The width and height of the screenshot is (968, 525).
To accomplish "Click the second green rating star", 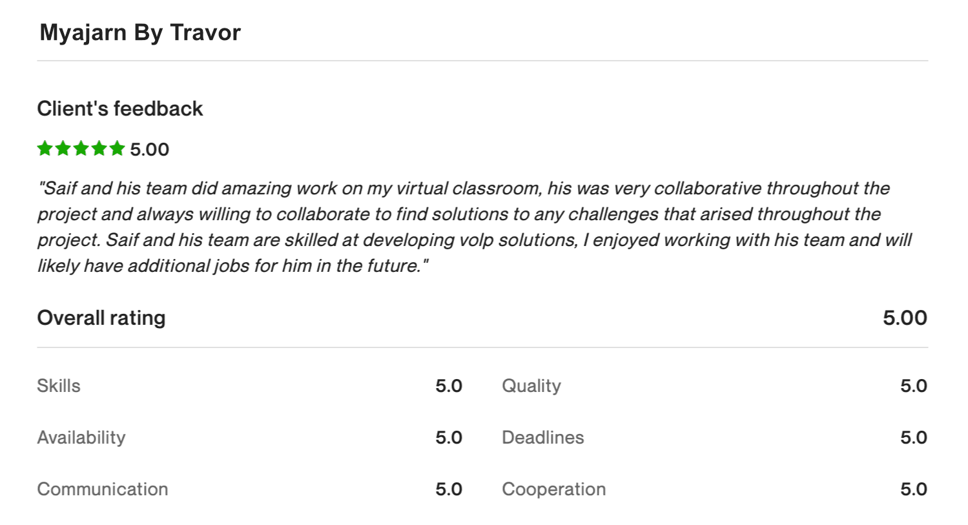I will point(63,149).
